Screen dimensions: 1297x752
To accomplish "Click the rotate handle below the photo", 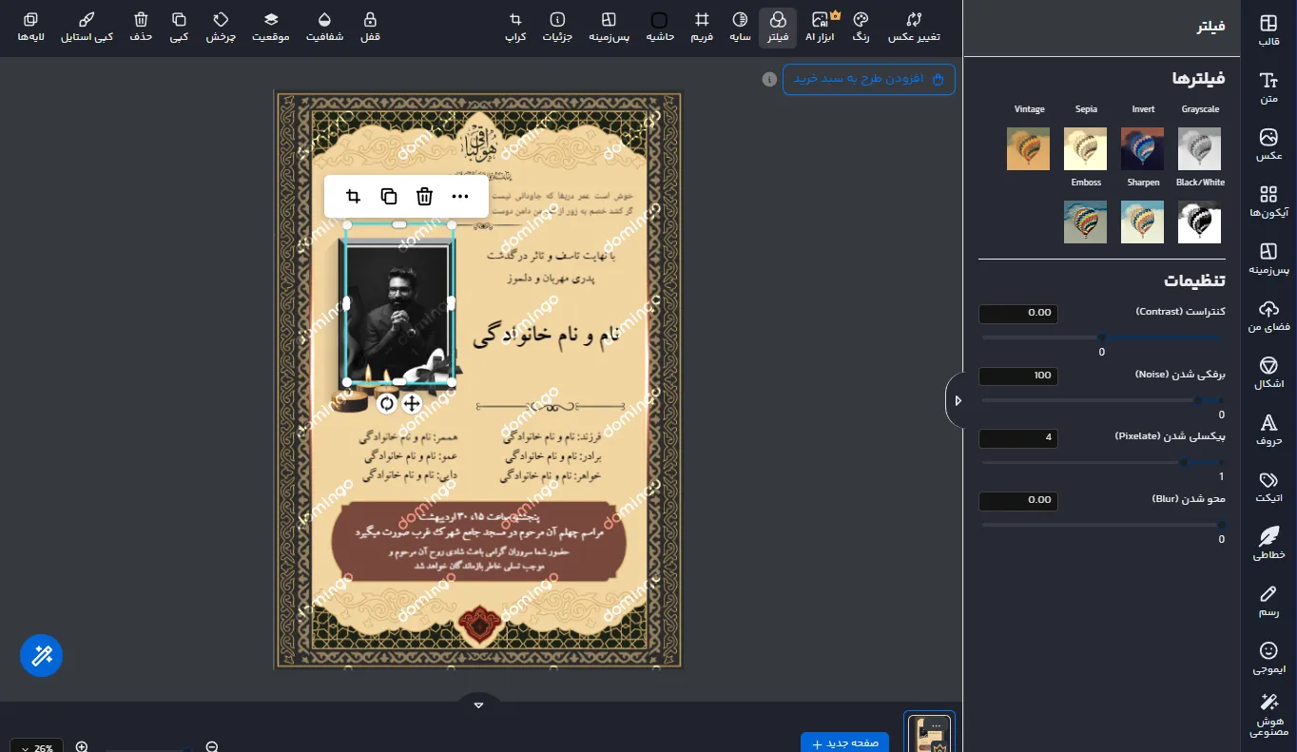I will [387, 403].
